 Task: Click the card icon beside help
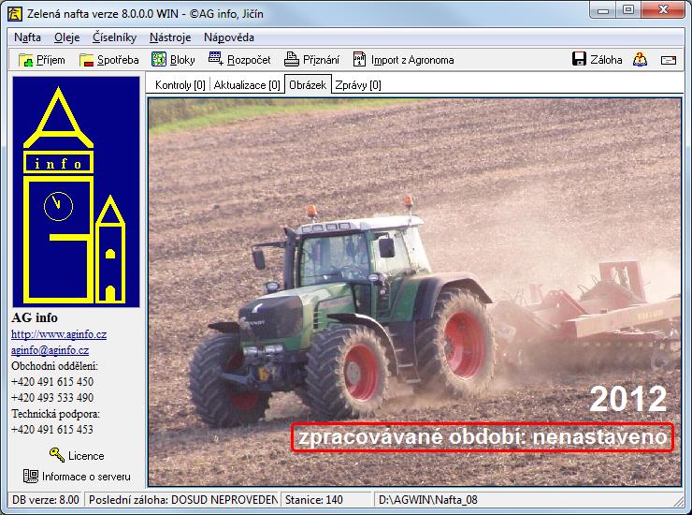pos(669,60)
